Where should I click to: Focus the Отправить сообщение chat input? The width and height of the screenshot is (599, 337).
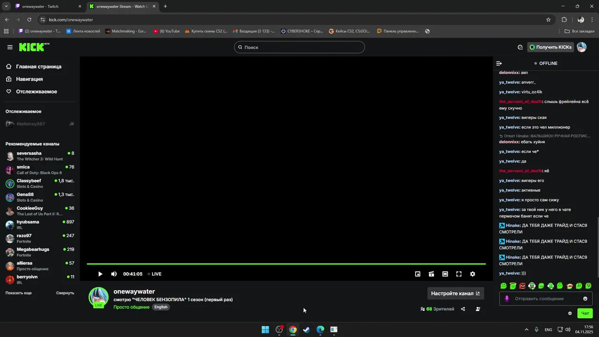coord(546,299)
